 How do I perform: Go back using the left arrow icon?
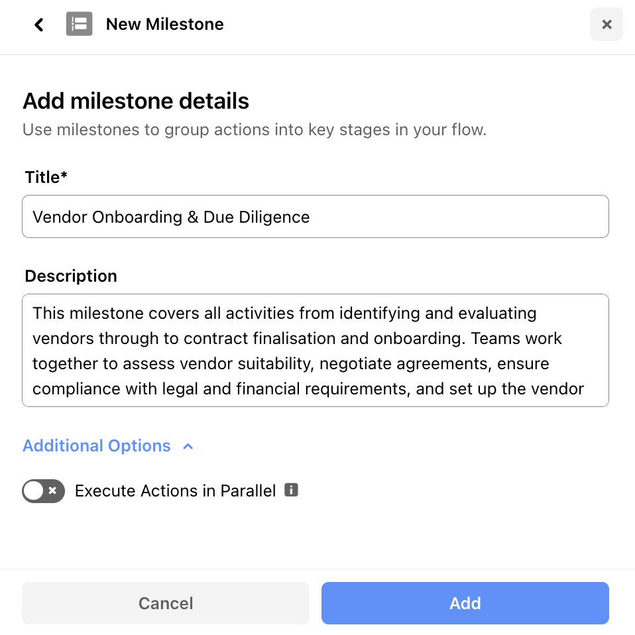click(x=39, y=25)
